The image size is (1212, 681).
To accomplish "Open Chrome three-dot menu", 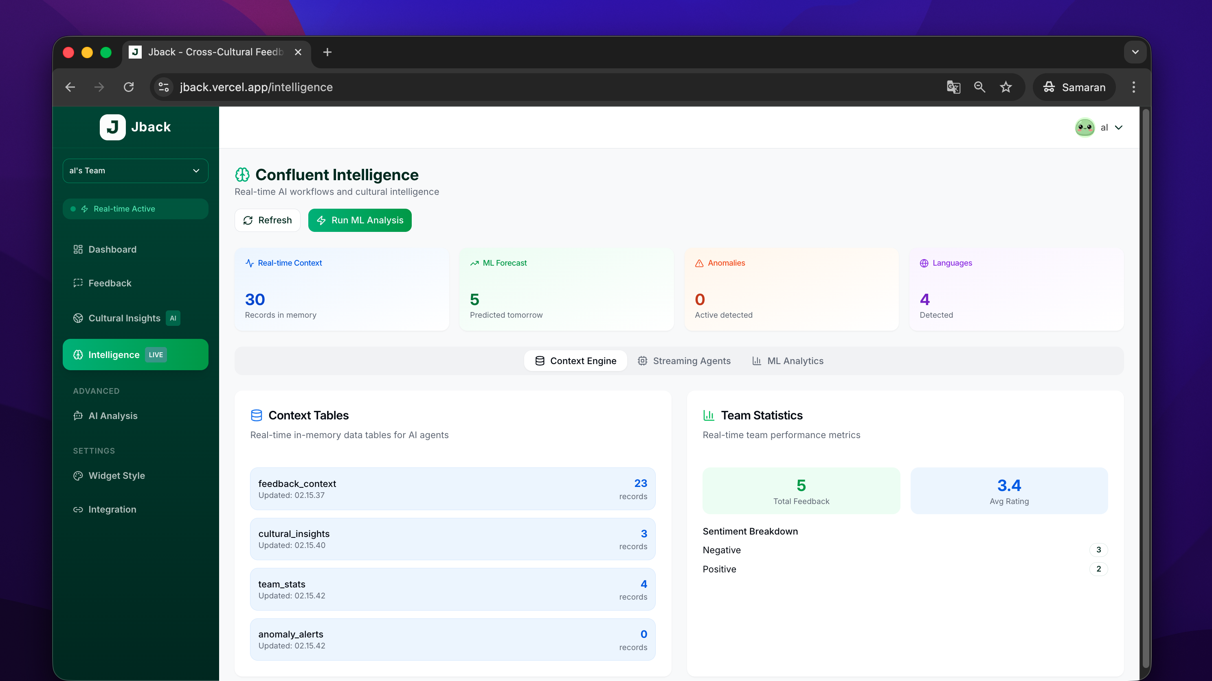I will coord(1133,87).
